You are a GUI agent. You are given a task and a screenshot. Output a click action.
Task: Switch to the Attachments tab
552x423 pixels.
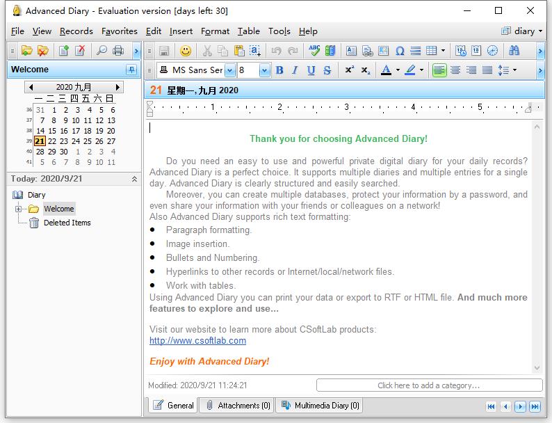pyautogui.click(x=237, y=406)
